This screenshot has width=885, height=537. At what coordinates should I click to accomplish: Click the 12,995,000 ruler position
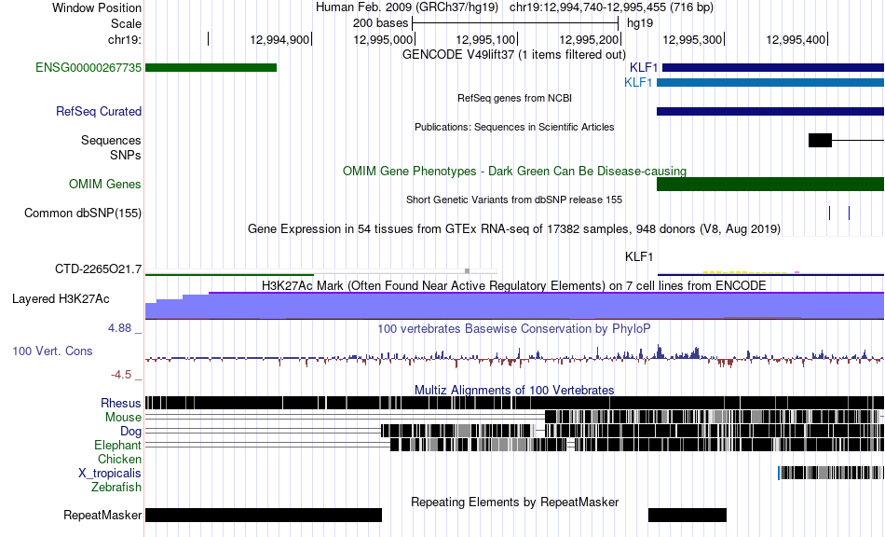383,39
